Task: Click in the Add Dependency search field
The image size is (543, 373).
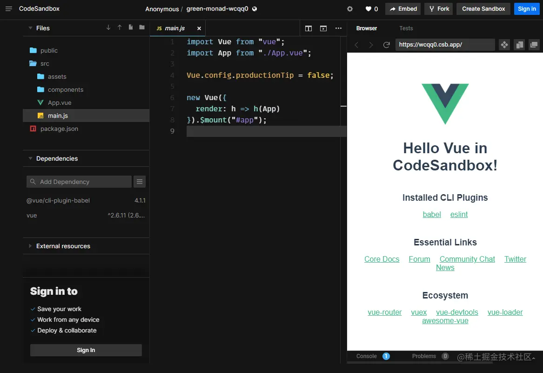Action: click(x=79, y=182)
